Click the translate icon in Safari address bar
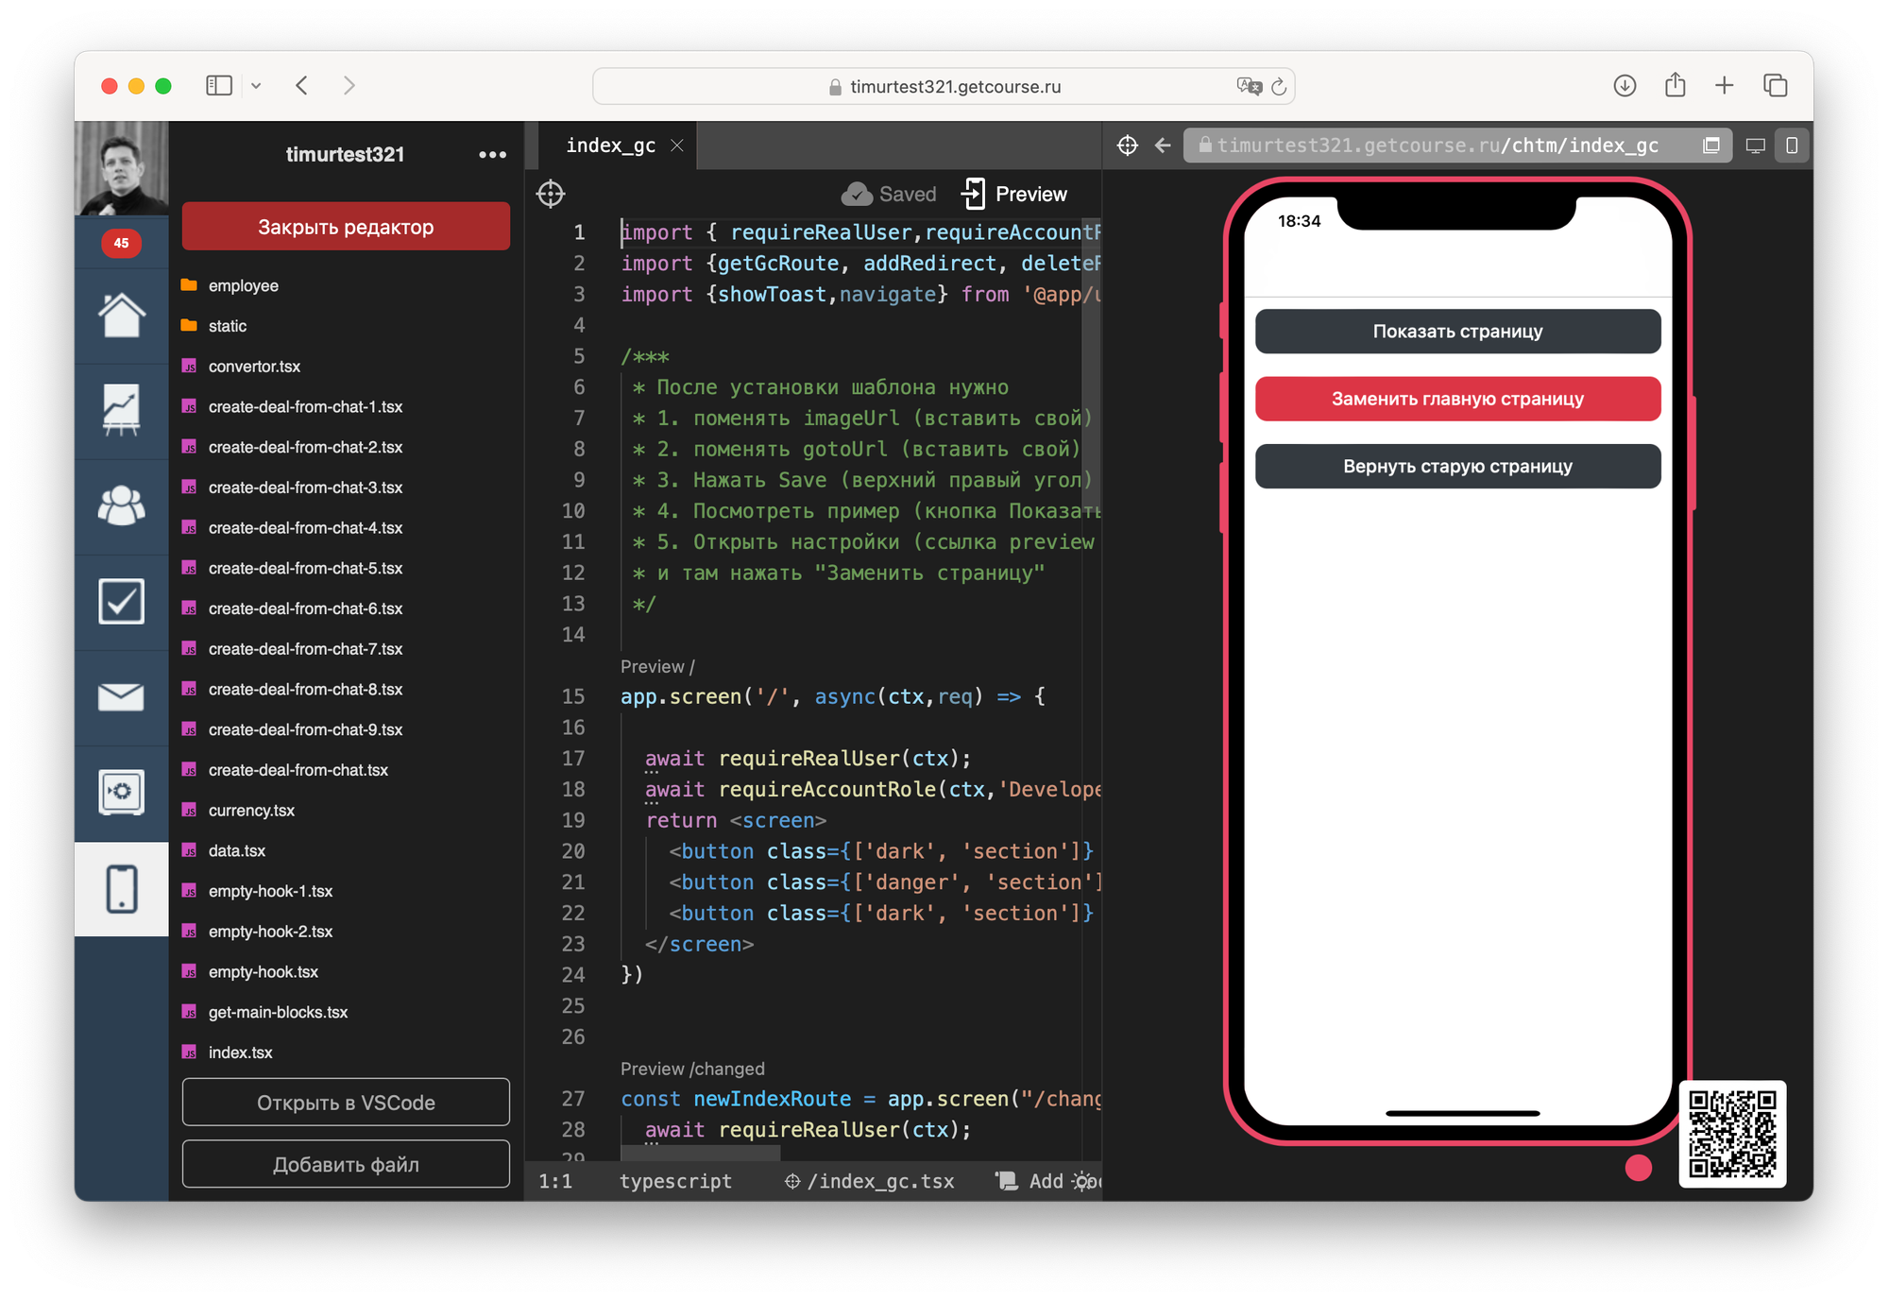The image size is (1889, 1301). point(1249,86)
